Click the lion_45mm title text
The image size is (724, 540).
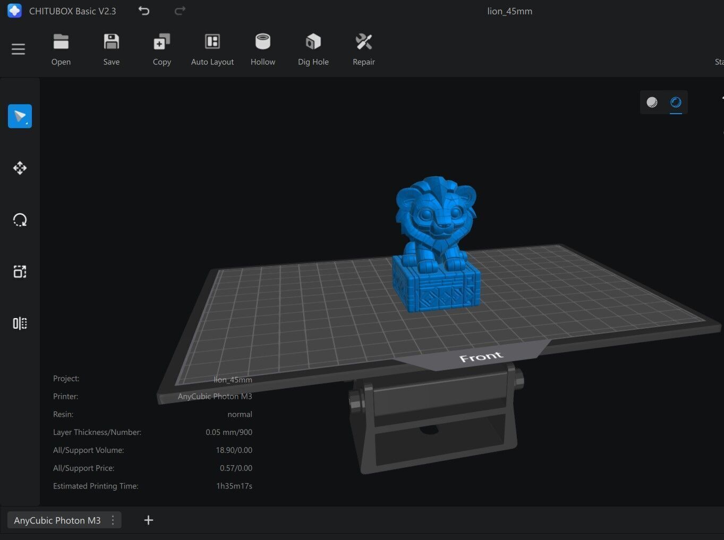[509, 11]
